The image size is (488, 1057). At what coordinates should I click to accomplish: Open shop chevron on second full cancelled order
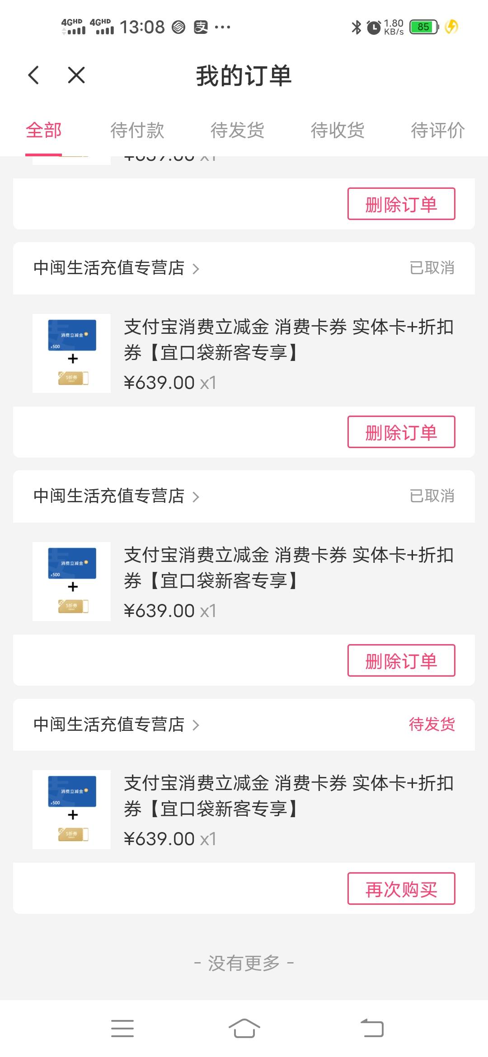tap(196, 497)
